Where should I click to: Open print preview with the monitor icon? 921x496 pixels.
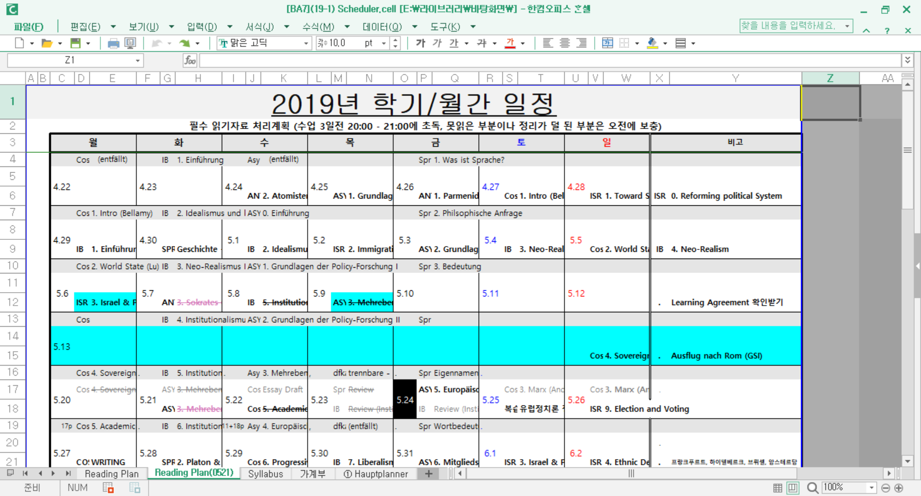(x=130, y=43)
